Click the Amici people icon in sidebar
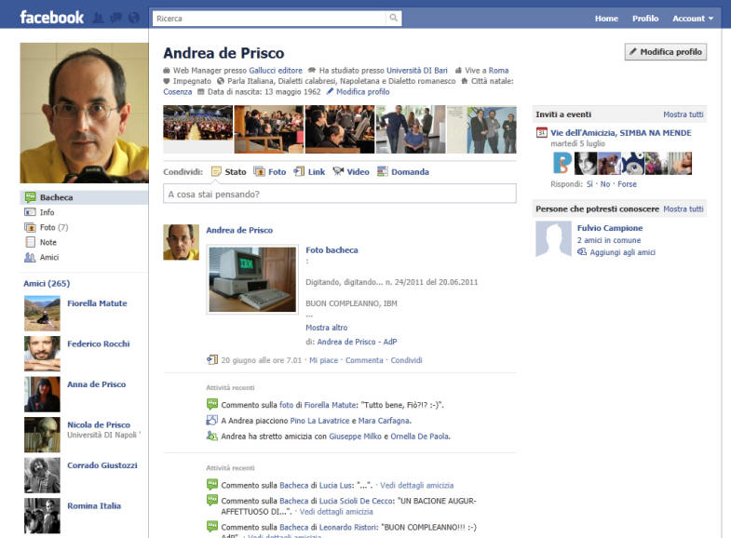This screenshot has height=538, width=731. tap(30, 257)
